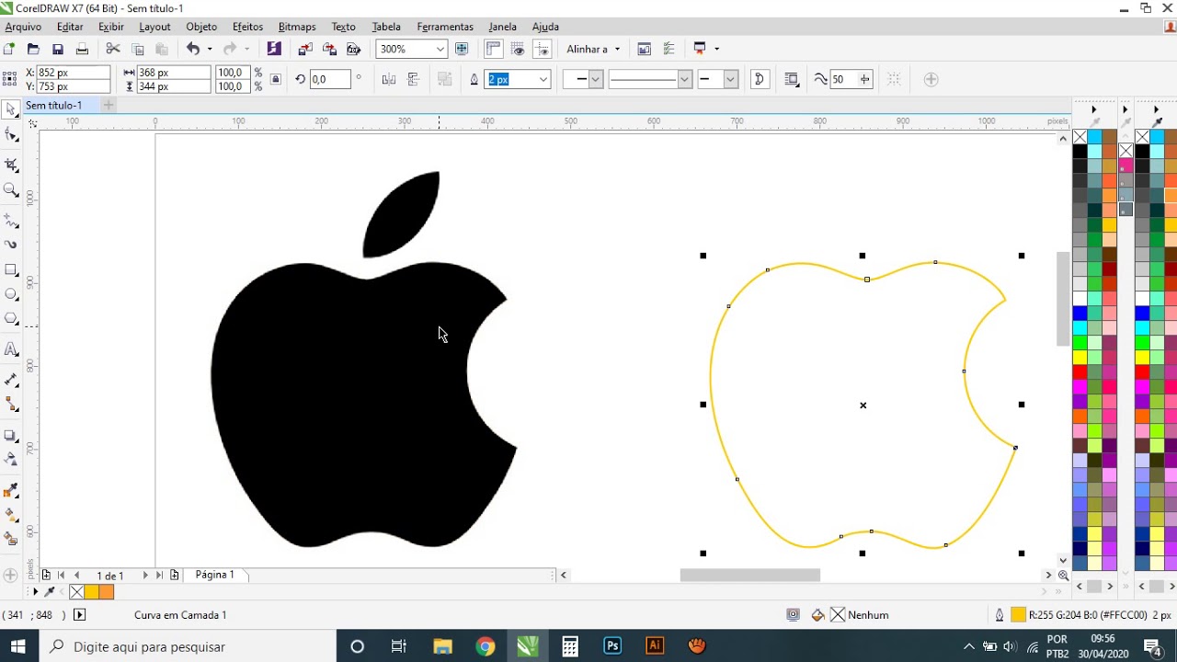Toggle the lock ratio padlock
Viewport: 1177px width, 662px height.
coord(276,79)
